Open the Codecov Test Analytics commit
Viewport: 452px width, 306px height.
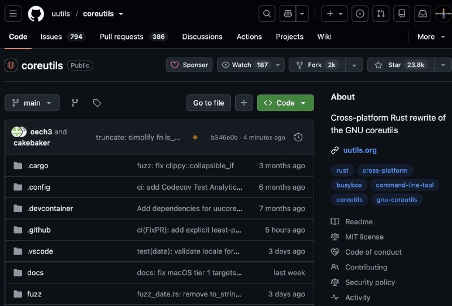coord(189,187)
